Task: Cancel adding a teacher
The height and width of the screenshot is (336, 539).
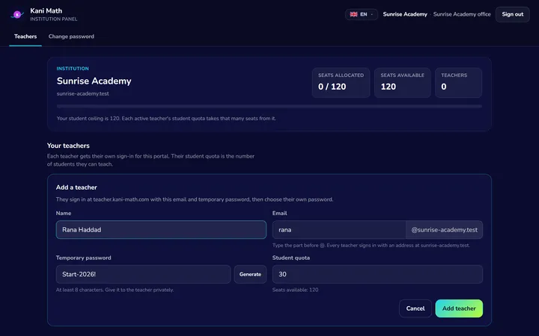Action: tap(415, 308)
